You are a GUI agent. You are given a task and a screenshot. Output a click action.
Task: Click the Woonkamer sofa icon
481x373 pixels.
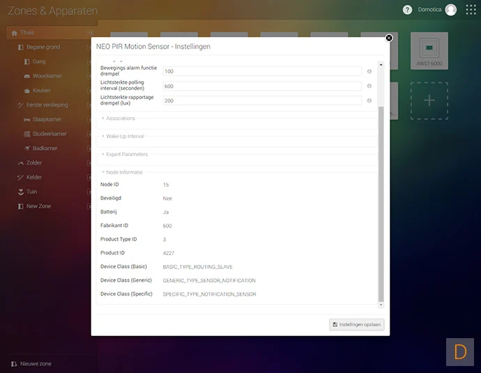(27, 77)
